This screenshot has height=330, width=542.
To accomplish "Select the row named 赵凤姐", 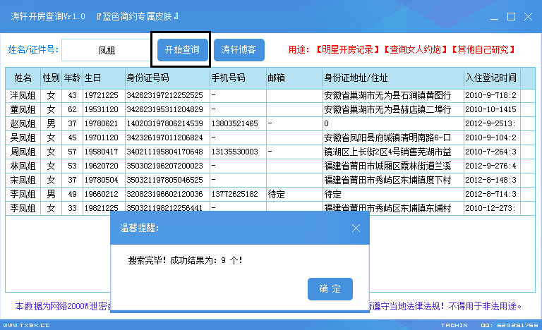I will tap(270, 123).
